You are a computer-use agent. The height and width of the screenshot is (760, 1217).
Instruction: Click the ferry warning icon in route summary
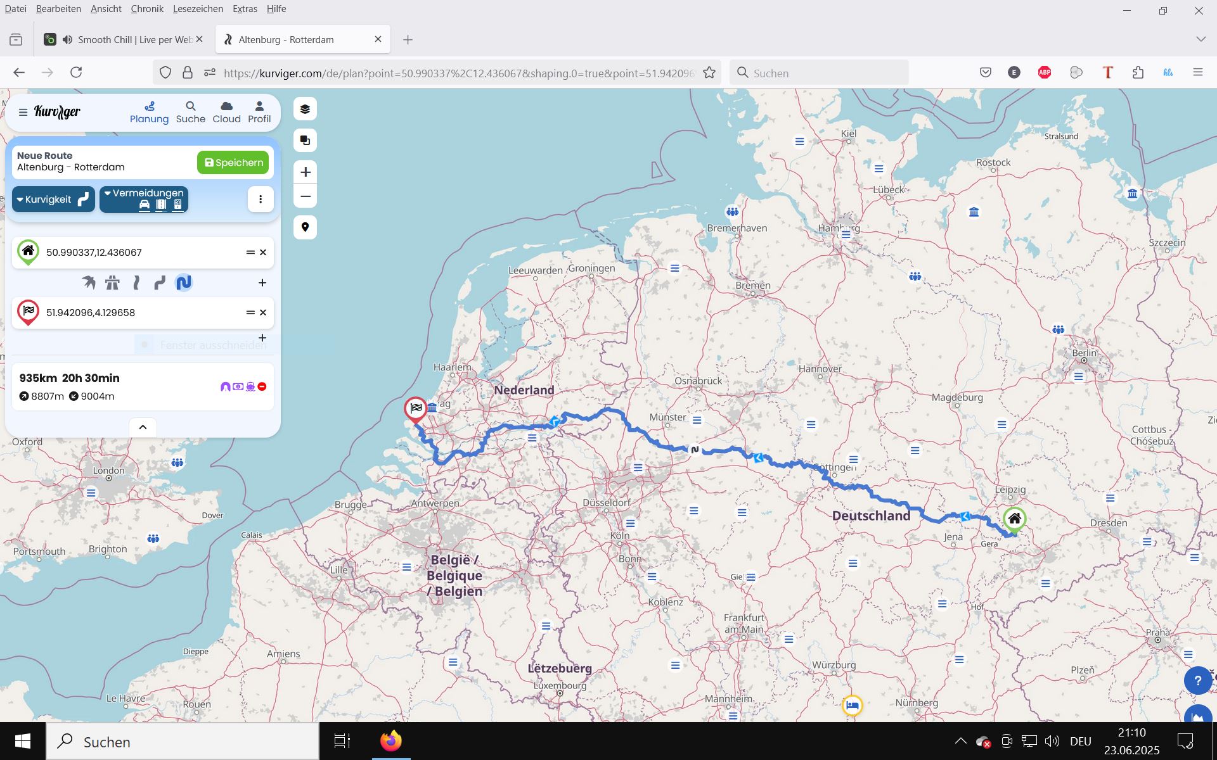coord(250,386)
